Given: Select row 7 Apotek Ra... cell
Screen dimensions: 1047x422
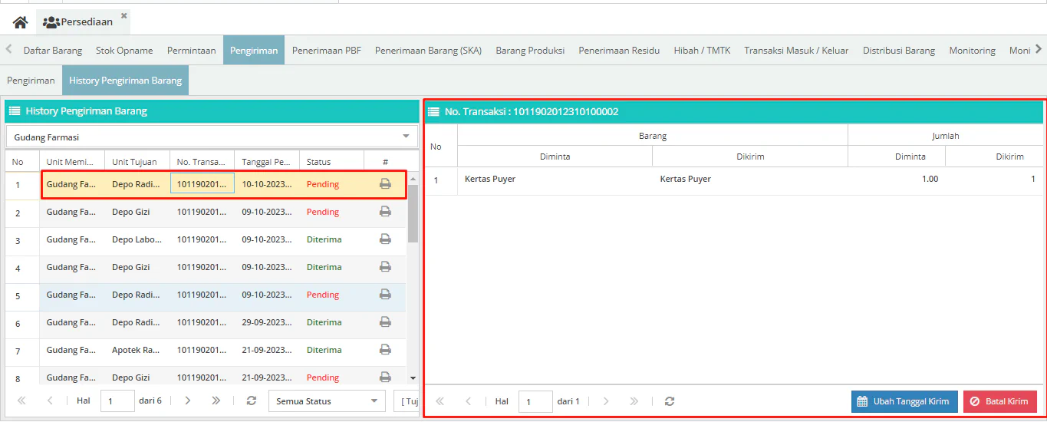Looking at the screenshot, I should coord(137,350).
